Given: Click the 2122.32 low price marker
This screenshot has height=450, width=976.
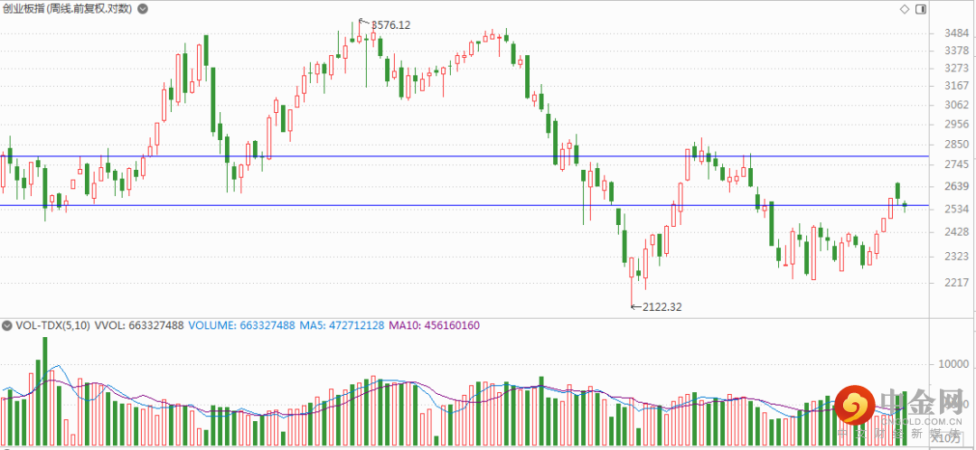Looking at the screenshot, I should (662, 307).
